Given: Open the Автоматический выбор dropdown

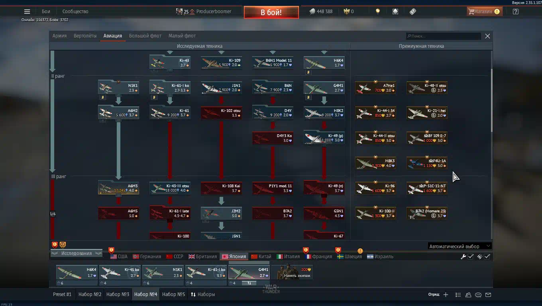Looking at the screenshot, I should (460, 246).
